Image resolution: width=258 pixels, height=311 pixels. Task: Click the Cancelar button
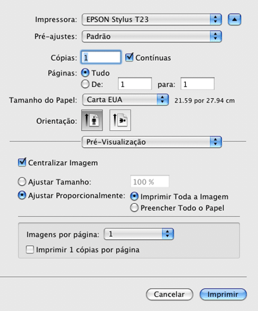click(x=170, y=294)
